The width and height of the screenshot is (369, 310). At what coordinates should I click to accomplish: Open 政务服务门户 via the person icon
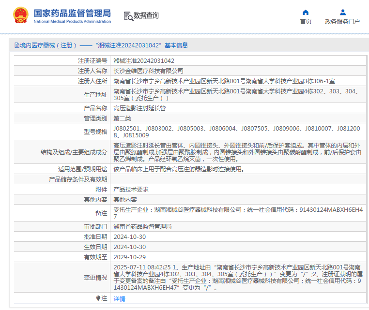click(343, 12)
